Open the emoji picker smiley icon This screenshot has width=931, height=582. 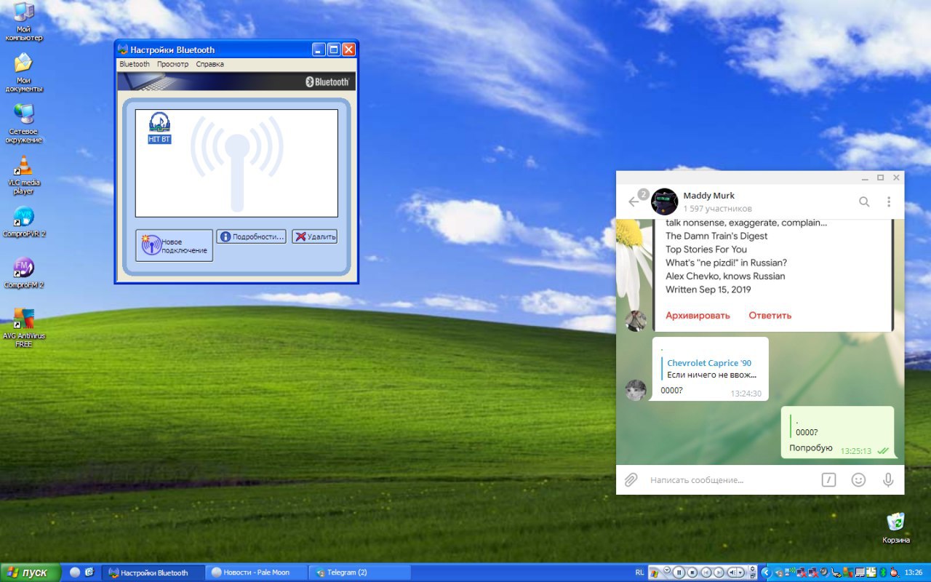click(858, 480)
